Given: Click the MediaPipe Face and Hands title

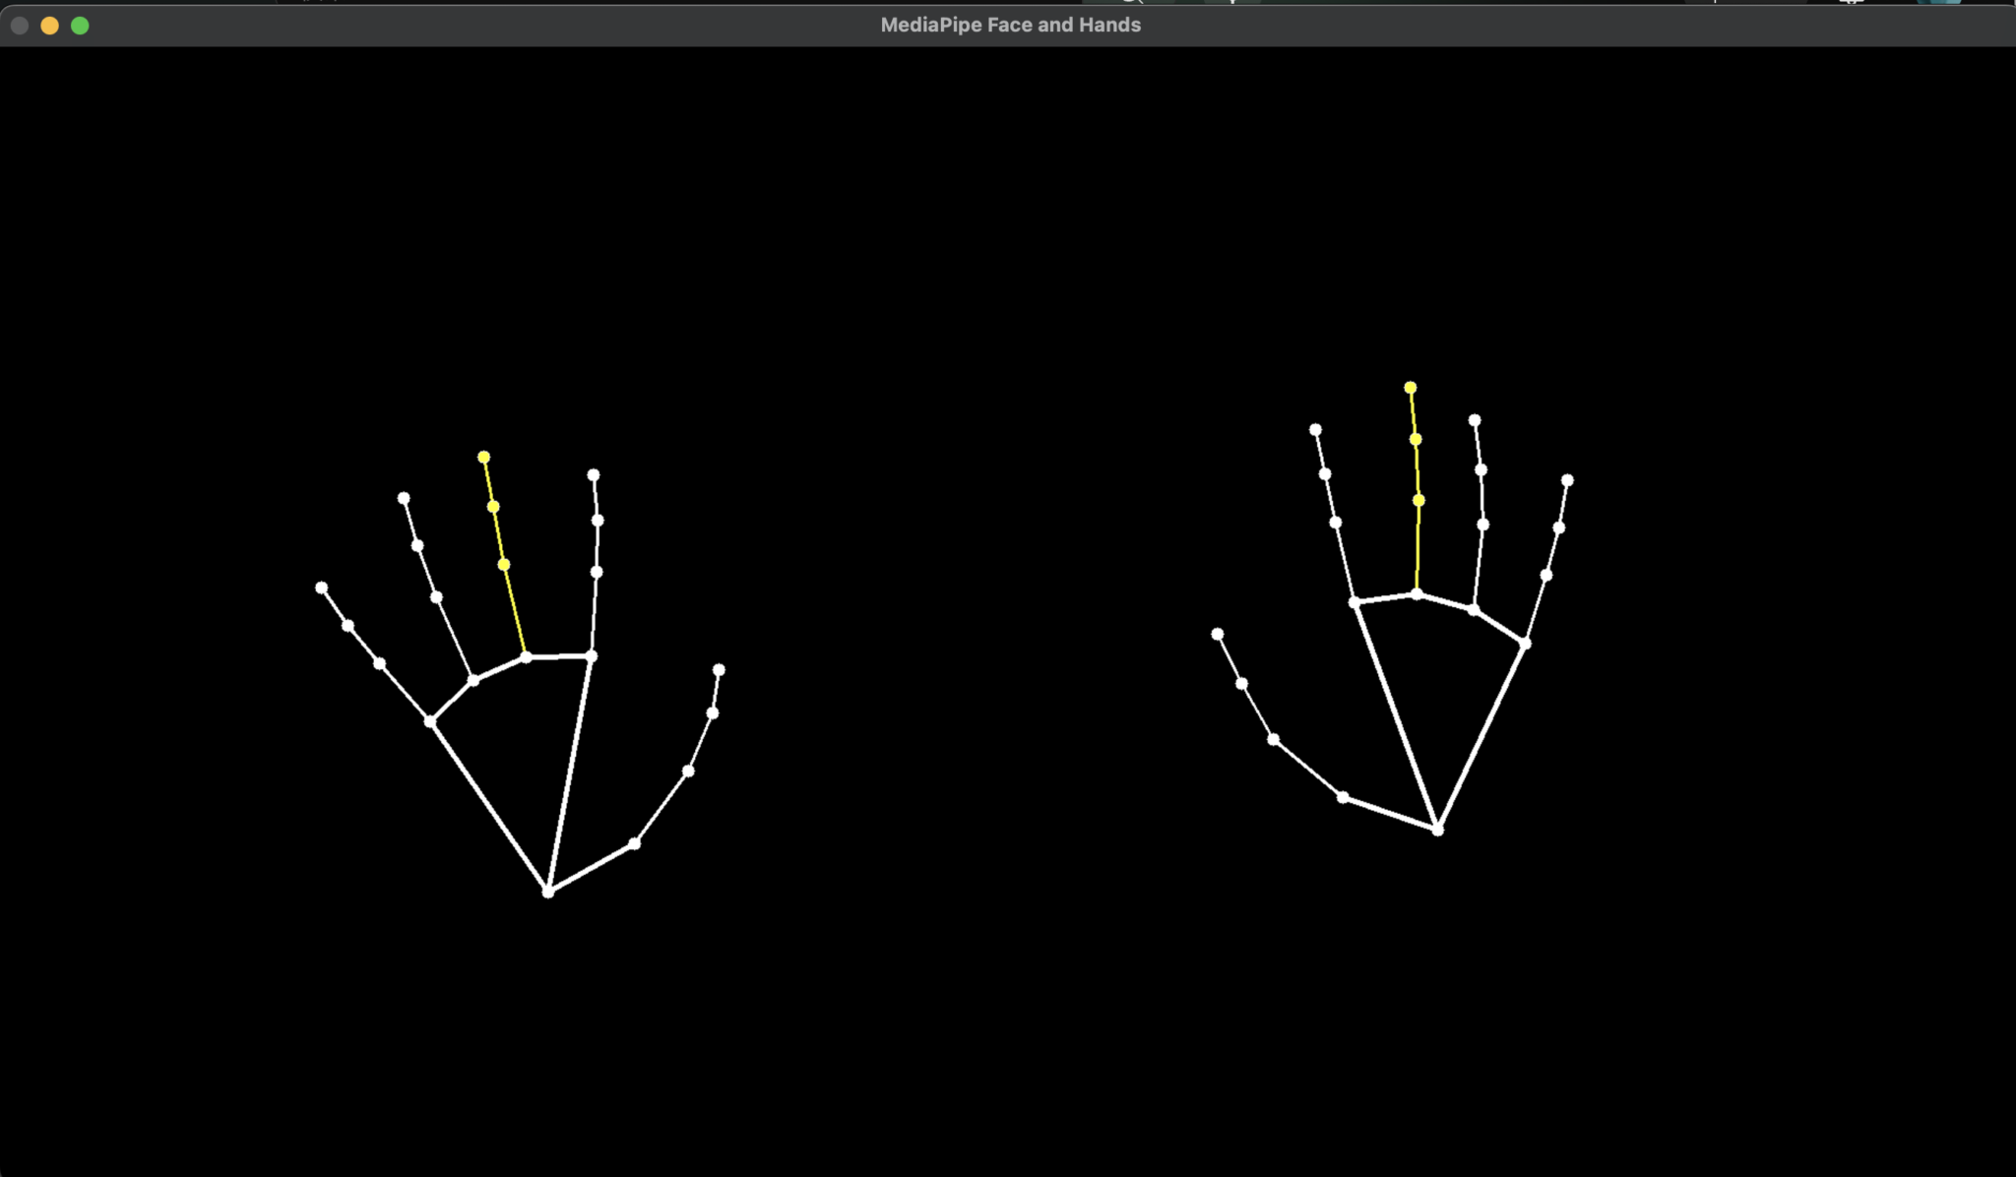Looking at the screenshot, I should tap(1010, 25).
